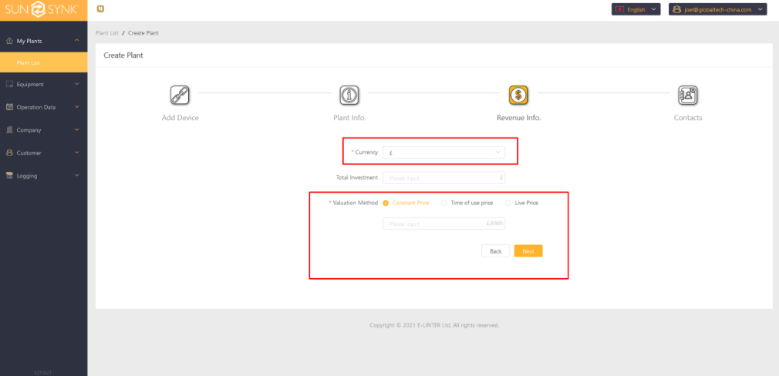Expand the Logging menu chevron
This screenshot has height=376, width=779.
pos(76,175)
